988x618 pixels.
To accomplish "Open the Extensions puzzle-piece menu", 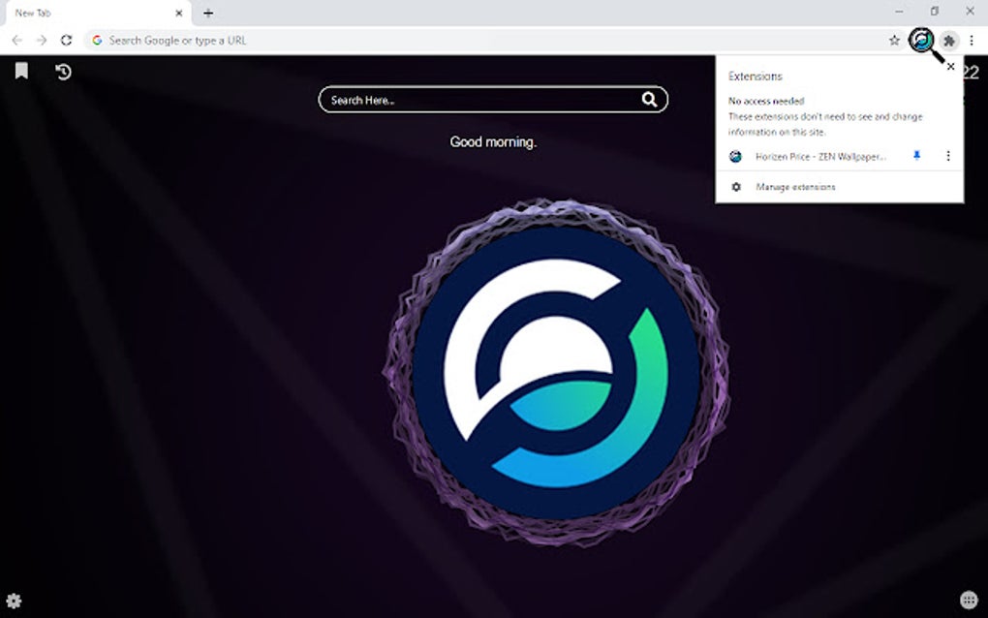I will click(949, 41).
